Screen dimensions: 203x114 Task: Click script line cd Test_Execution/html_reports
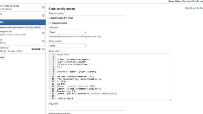[x=73, y=60]
